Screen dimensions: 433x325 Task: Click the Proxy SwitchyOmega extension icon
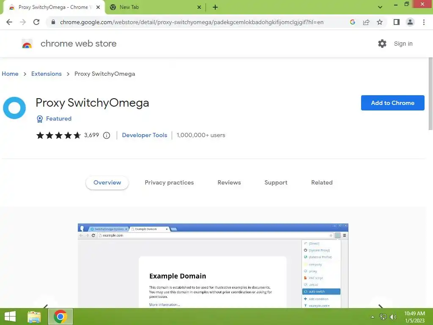coord(14,108)
